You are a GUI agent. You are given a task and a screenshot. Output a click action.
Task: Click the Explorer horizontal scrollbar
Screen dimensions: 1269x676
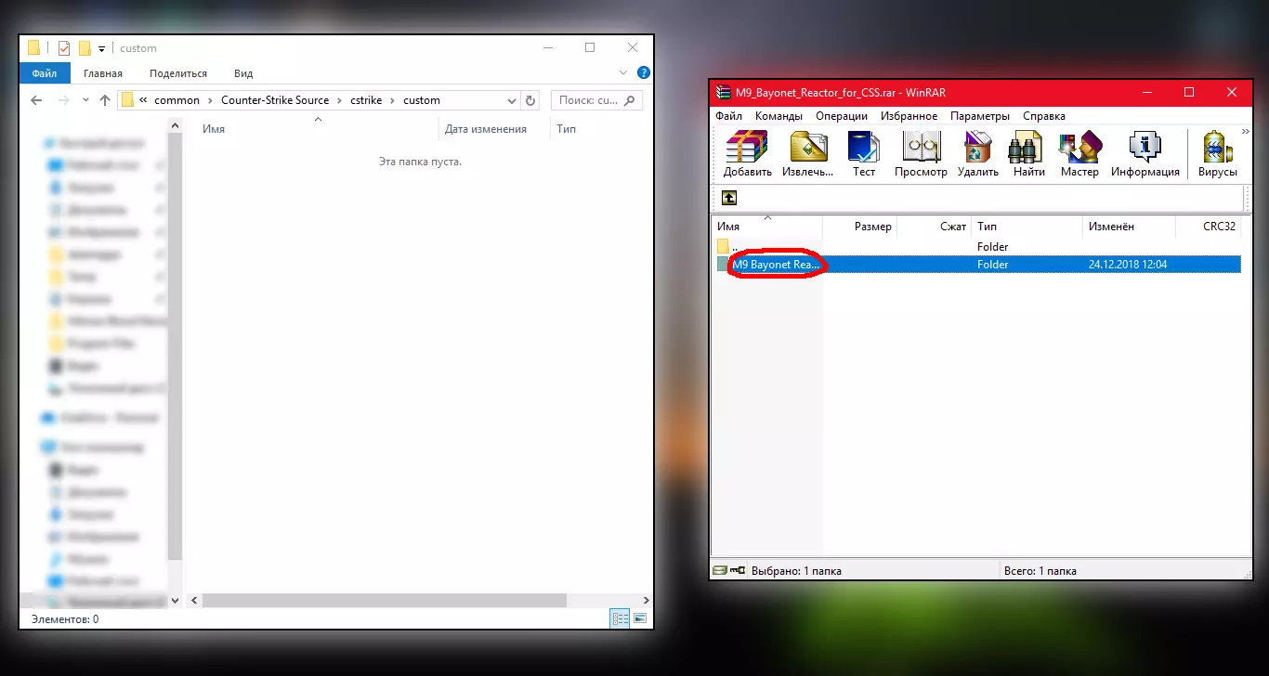(x=384, y=601)
